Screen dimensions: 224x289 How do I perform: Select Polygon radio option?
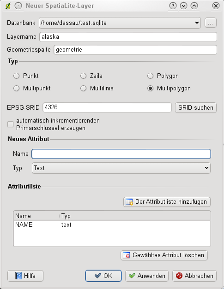[150, 76]
